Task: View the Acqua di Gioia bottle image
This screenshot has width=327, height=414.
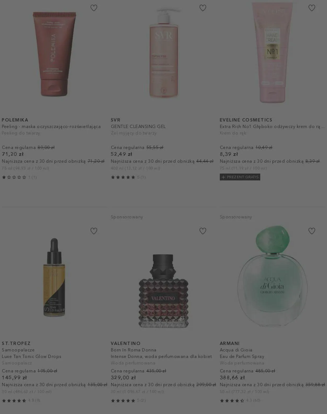Action: (x=273, y=276)
